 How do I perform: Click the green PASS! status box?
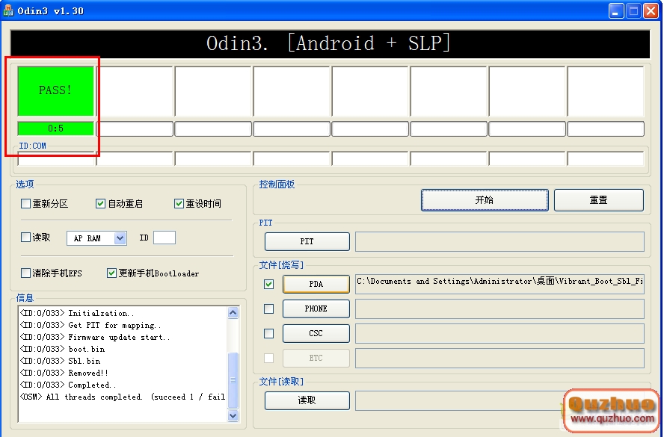pyautogui.click(x=56, y=90)
